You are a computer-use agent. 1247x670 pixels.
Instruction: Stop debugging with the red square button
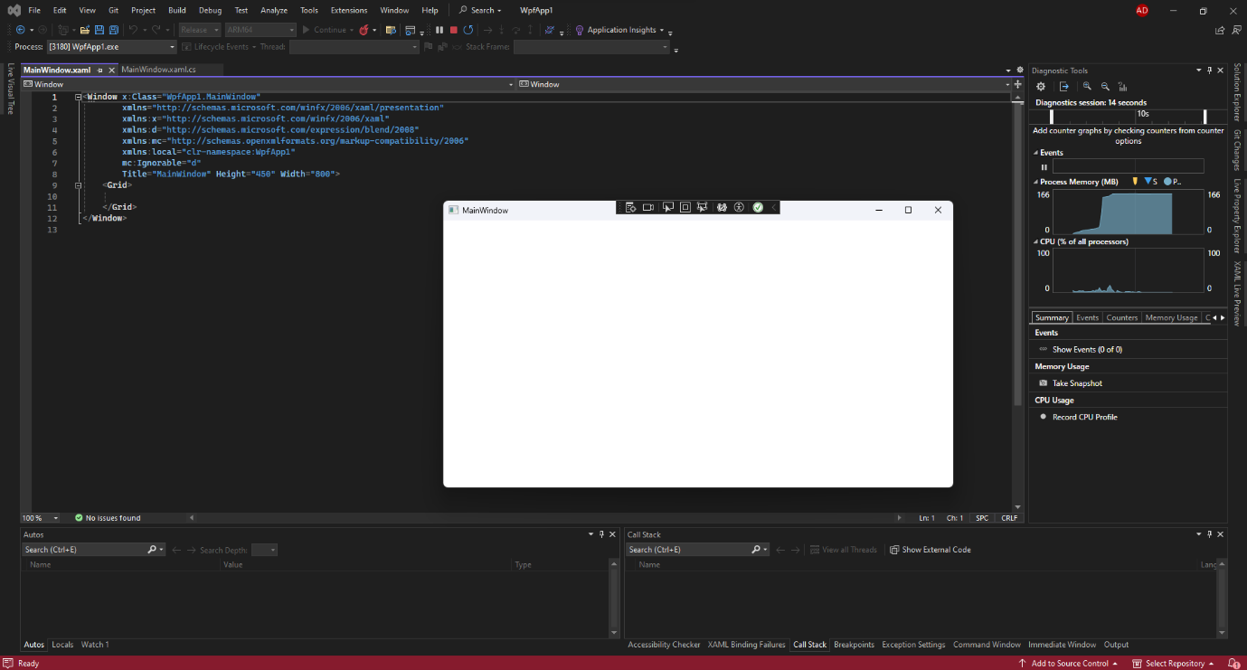coord(454,30)
